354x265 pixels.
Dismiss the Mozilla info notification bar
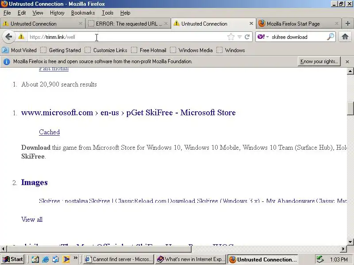(347, 61)
